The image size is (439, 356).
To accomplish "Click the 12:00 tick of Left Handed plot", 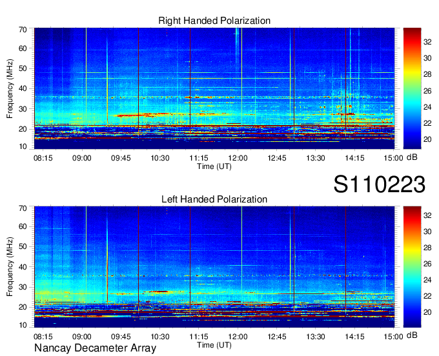I will [238, 337].
